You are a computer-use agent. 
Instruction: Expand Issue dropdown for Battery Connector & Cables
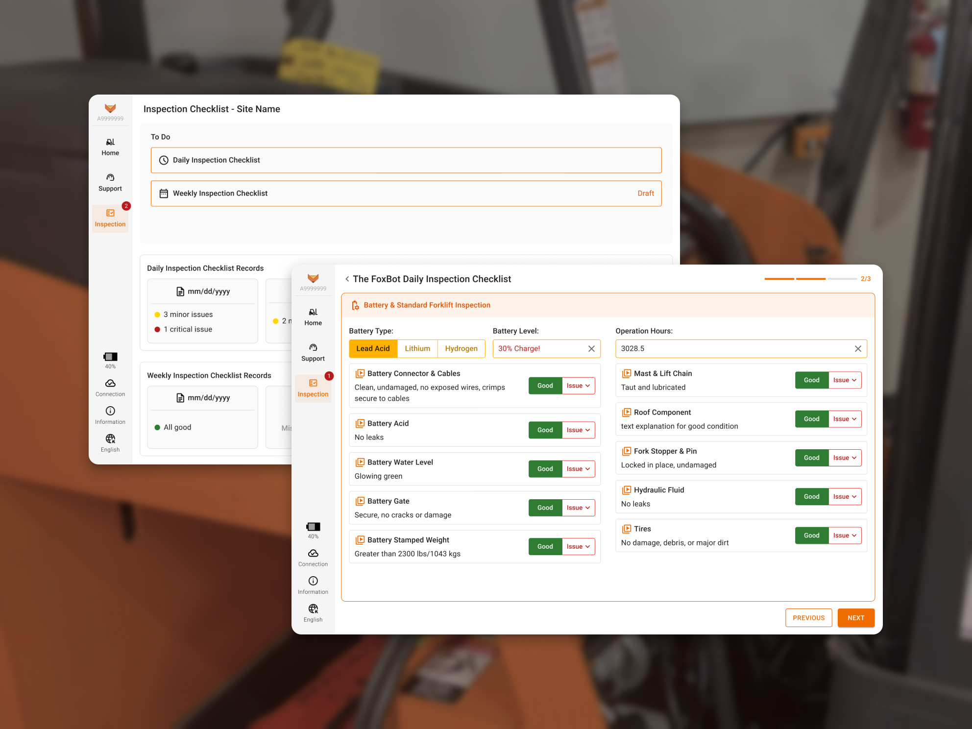[578, 386]
